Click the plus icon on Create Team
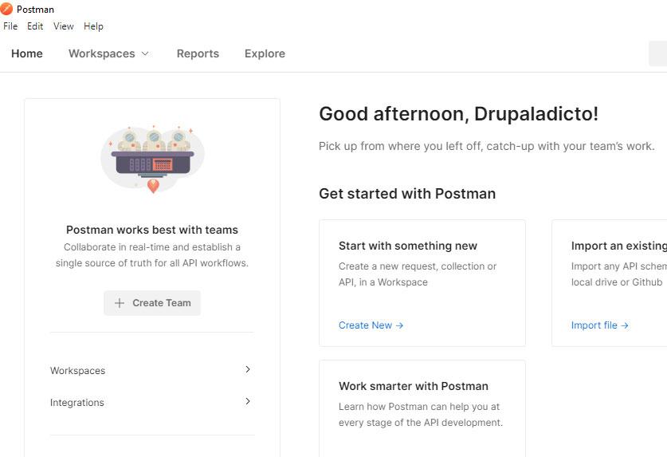Screen dimensions: 667x457 120,303
